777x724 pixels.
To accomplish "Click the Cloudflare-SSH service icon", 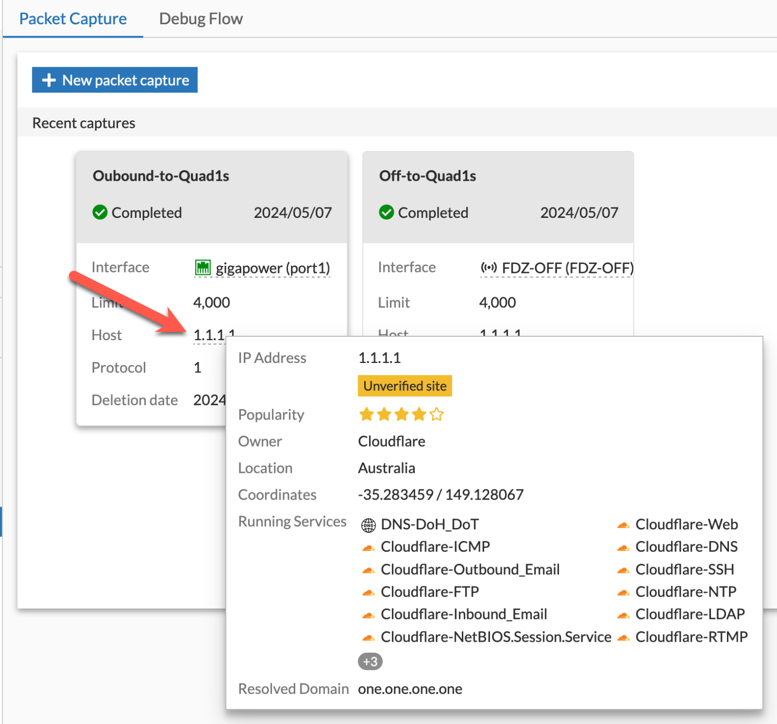I will pos(623,570).
